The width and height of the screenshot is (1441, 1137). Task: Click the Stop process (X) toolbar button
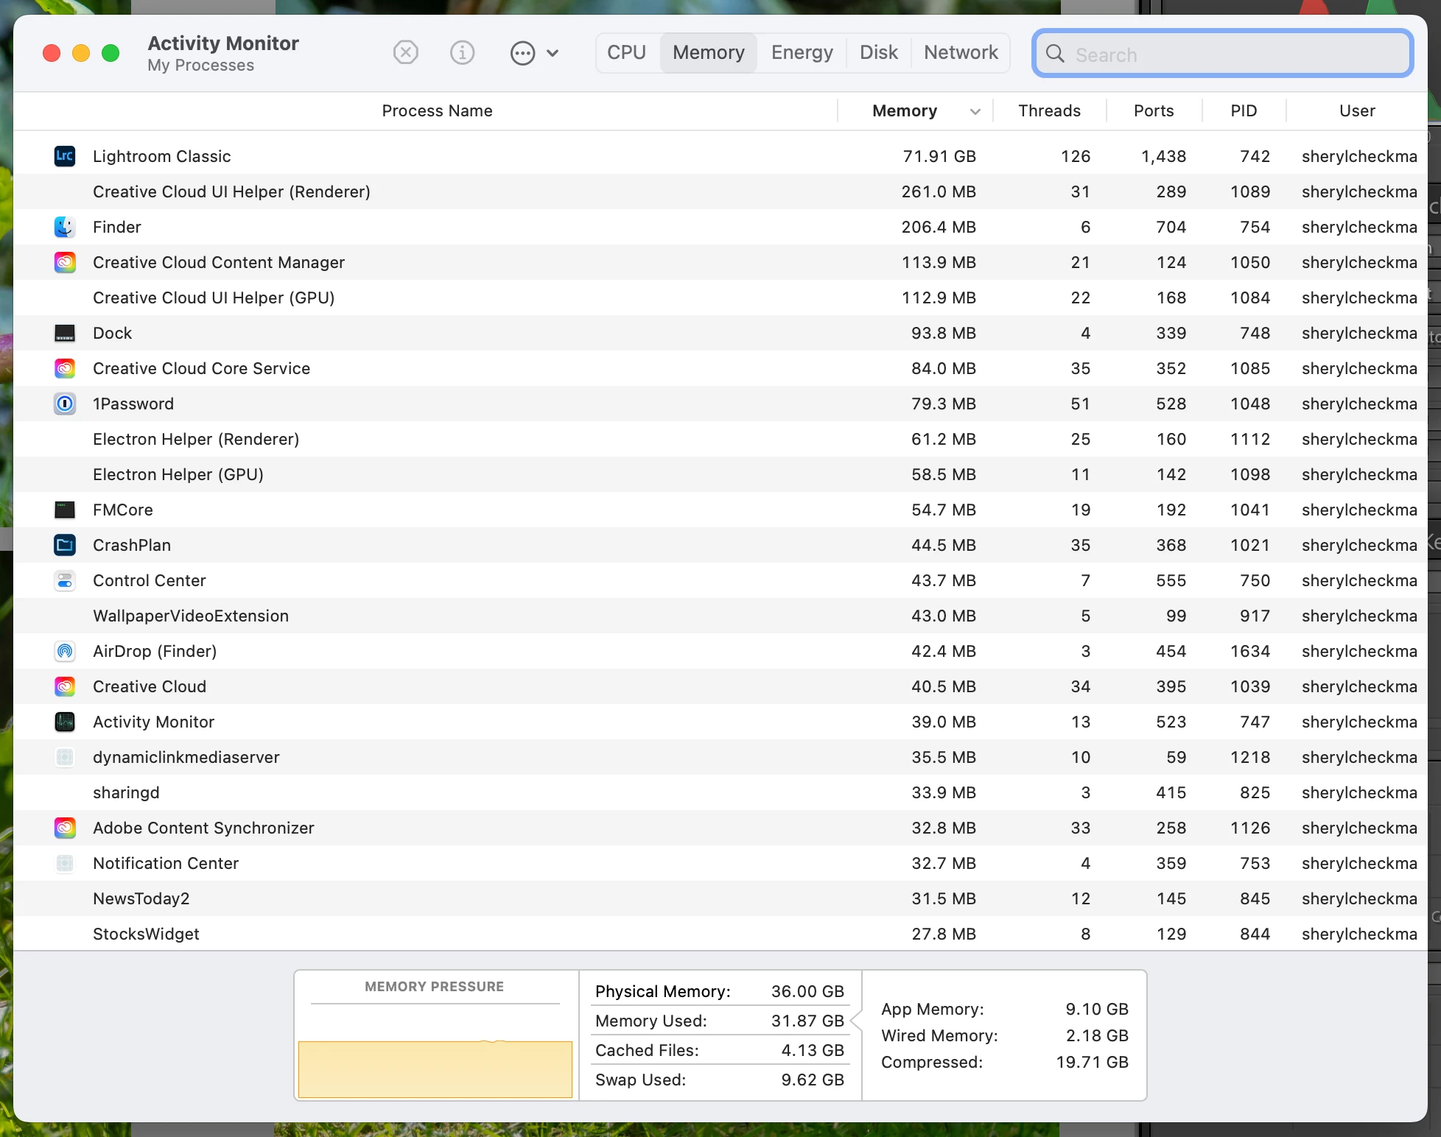pyautogui.click(x=405, y=53)
